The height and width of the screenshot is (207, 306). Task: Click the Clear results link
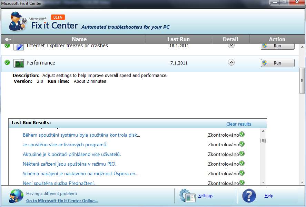[239, 124]
